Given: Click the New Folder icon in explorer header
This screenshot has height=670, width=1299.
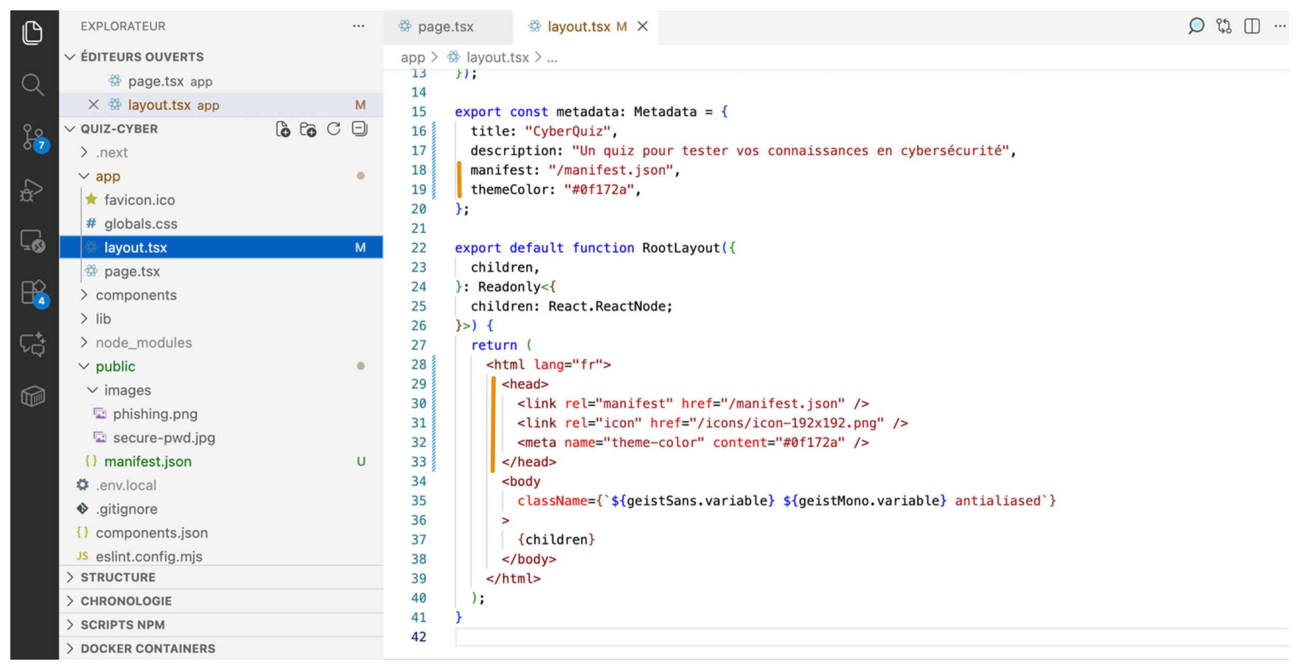Looking at the screenshot, I should pyautogui.click(x=308, y=129).
